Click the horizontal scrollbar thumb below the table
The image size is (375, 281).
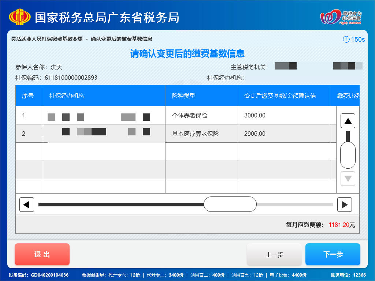[230, 204]
